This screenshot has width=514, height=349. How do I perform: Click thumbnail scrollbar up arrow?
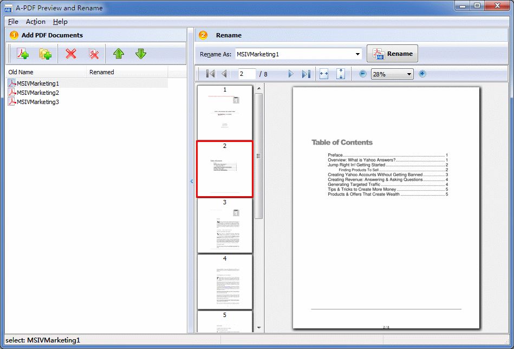click(x=259, y=88)
